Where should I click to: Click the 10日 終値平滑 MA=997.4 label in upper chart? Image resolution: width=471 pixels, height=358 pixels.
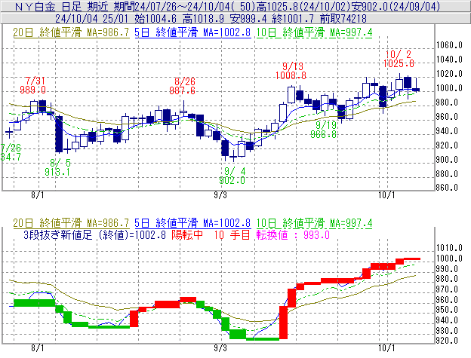point(314,32)
